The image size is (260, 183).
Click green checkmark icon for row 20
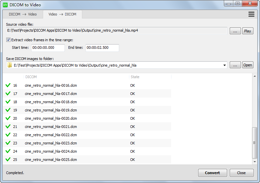[x=8, y=118]
